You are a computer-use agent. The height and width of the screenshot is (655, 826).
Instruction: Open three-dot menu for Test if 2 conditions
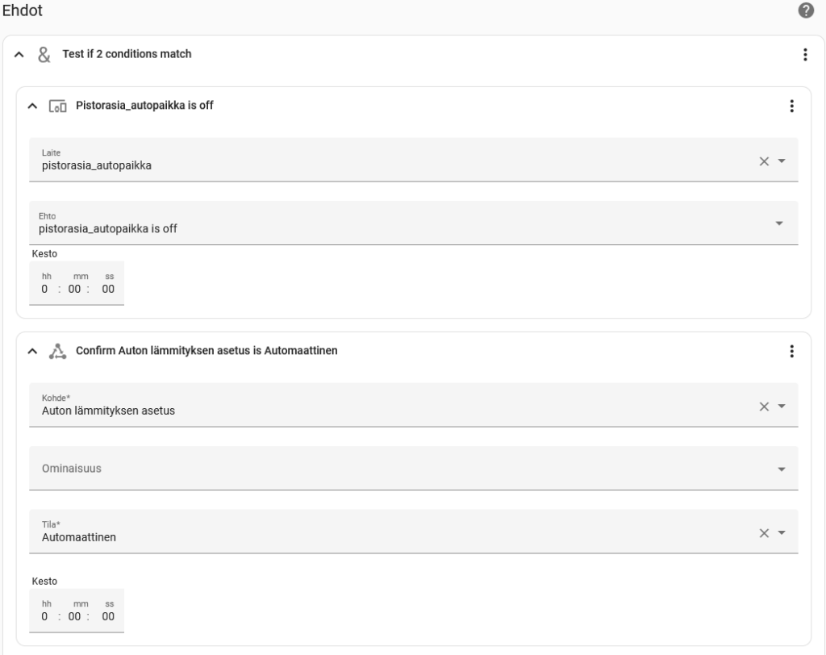[805, 54]
